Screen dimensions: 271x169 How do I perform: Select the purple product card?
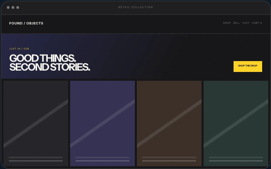point(102,124)
